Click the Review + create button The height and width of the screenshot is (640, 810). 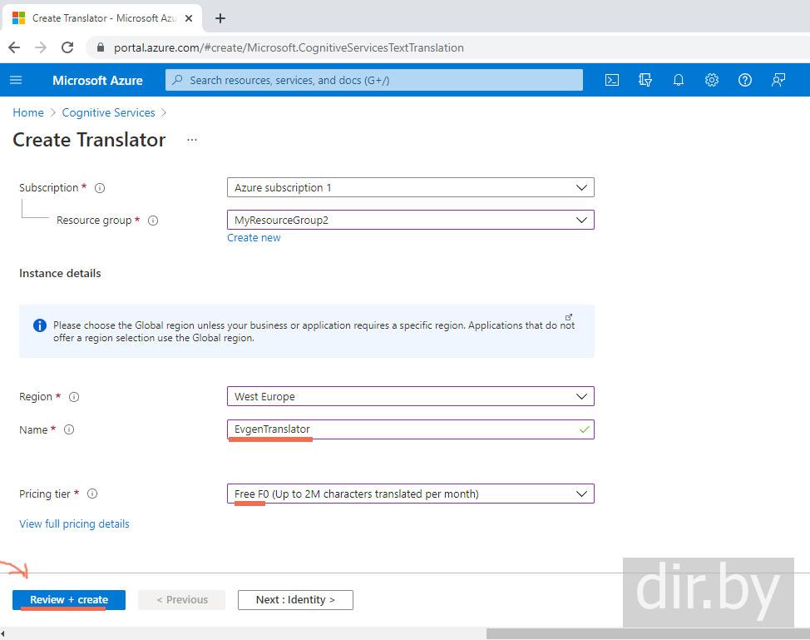point(69,600)
